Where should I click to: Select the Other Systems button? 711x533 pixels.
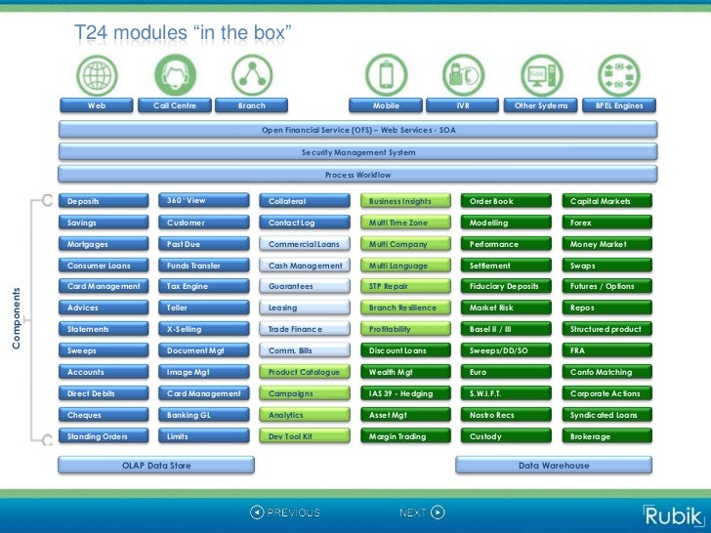pos(541,105)
